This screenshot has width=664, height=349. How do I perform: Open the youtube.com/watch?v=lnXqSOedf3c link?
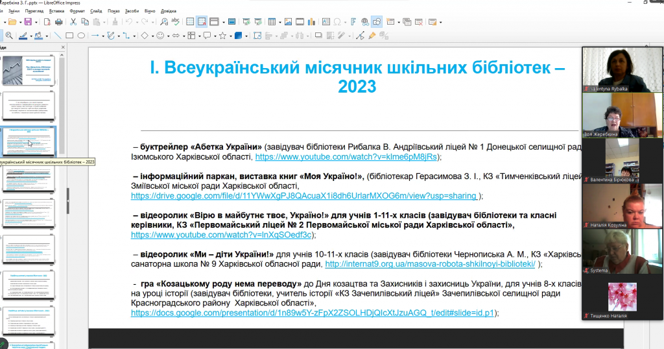221,235
